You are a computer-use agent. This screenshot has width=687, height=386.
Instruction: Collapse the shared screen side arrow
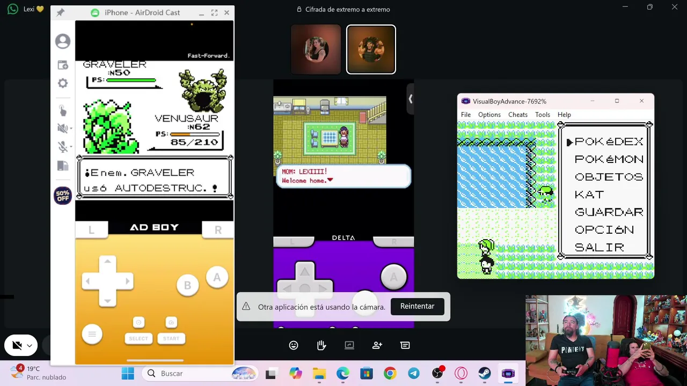(x=410, y=99)
